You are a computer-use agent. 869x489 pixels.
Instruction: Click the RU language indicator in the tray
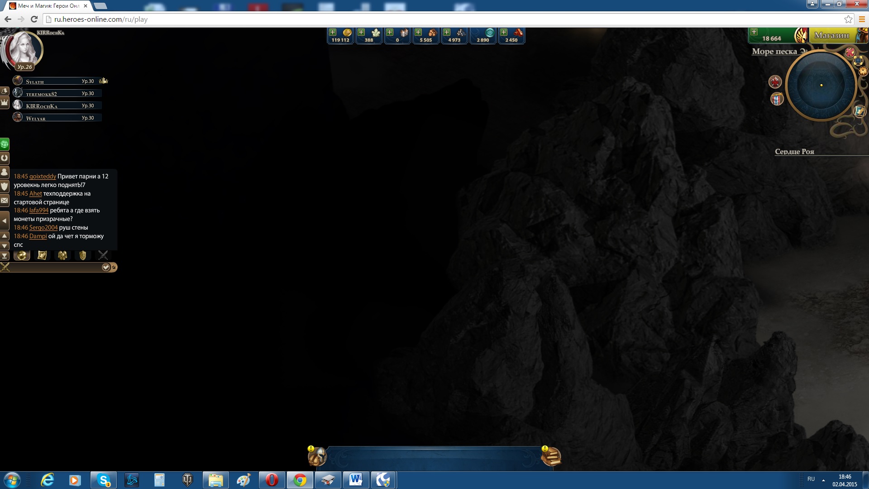tap(811, 479)
